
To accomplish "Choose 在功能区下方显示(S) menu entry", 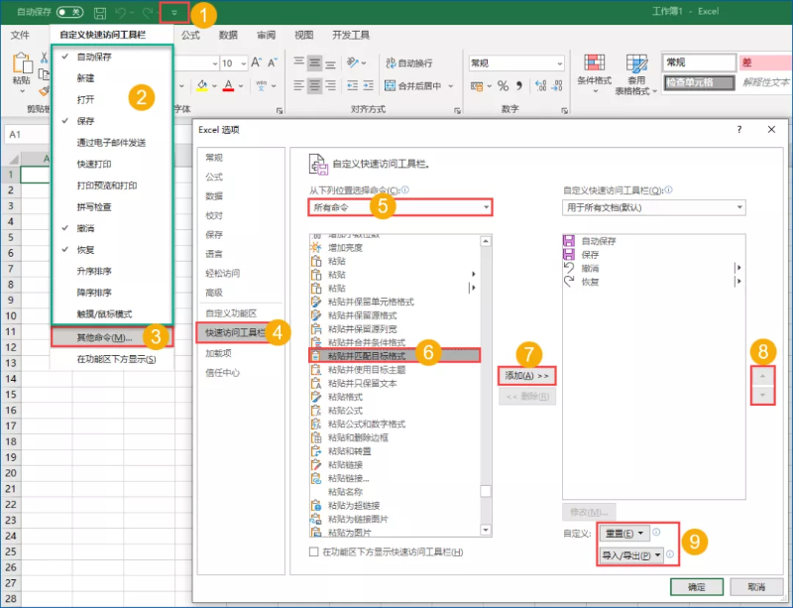I will [112, 359].
